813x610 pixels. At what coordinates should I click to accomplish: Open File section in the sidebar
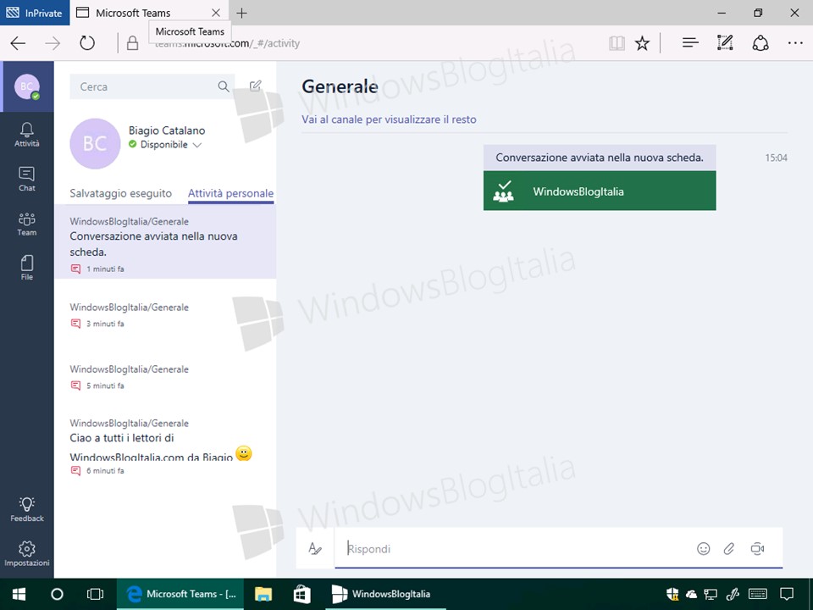point(26,268)
